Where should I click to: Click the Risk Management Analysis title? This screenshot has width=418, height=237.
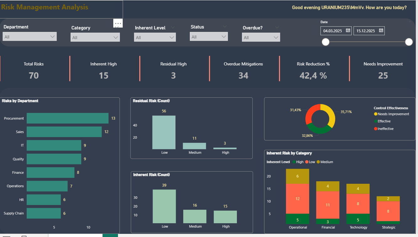click(45, 7)
